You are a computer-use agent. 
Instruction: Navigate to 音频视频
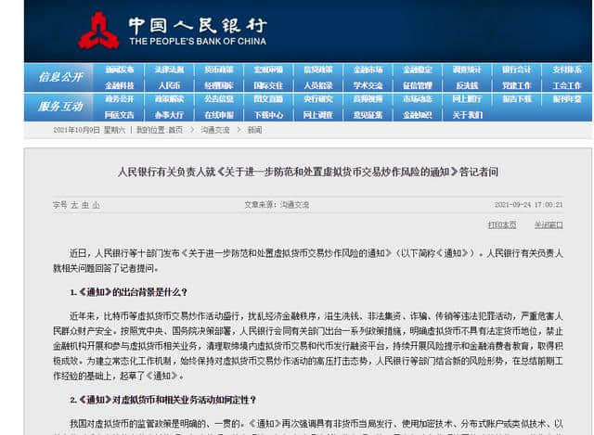pos(368,99)
